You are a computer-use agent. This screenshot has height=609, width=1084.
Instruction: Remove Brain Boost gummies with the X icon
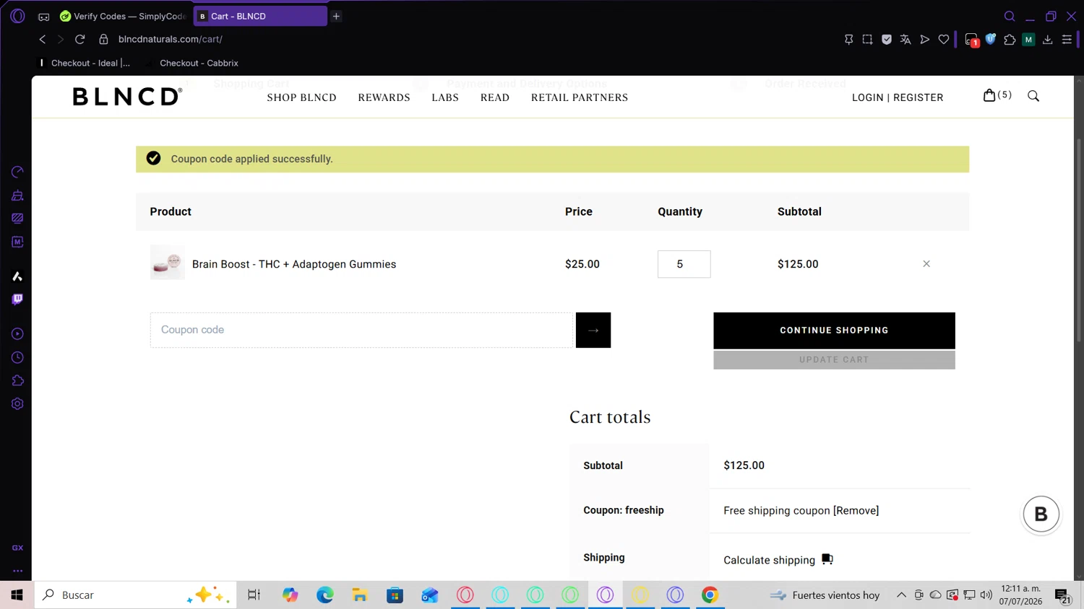[x=926, y=264]
